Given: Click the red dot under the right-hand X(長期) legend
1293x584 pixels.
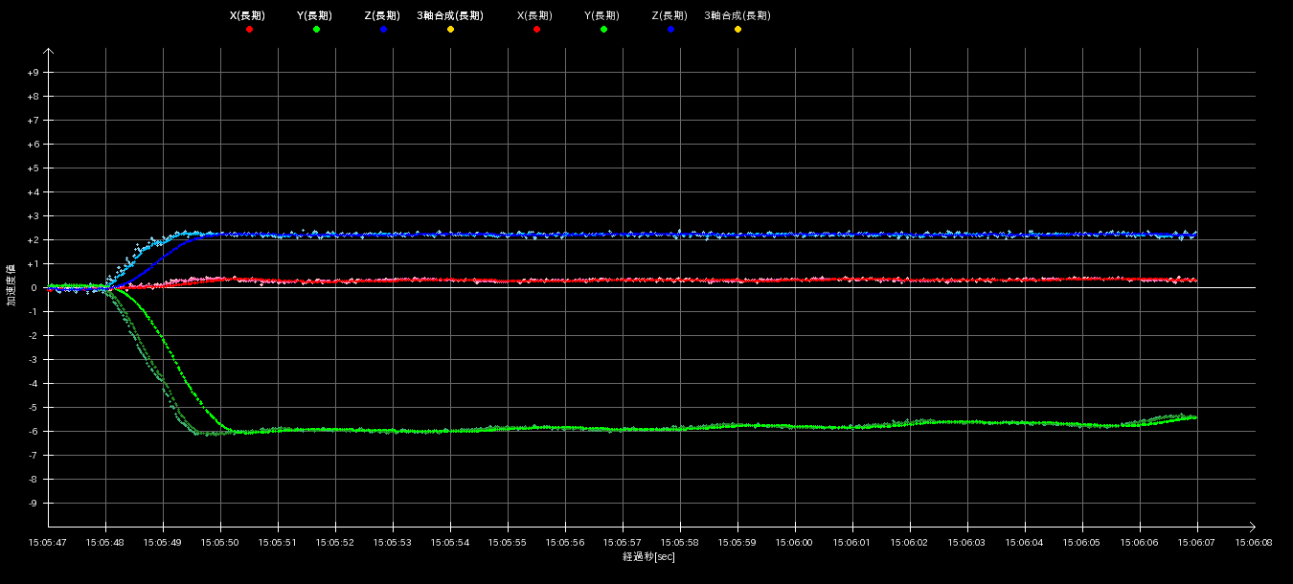Looking at the screenshot, I should 536,30.
